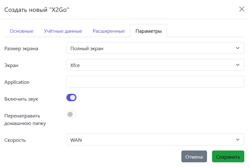Enable the Перенаправить домашнюю папку toggle
This screenshot has height=167, width=249.
point(71,115)
